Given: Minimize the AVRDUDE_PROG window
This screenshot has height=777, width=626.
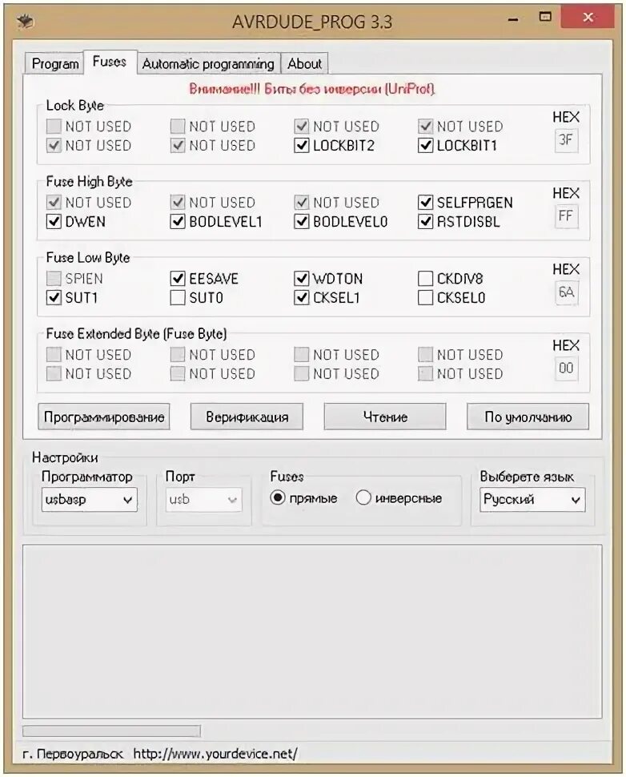Looking at the screenshot, I should pos(513,19).
